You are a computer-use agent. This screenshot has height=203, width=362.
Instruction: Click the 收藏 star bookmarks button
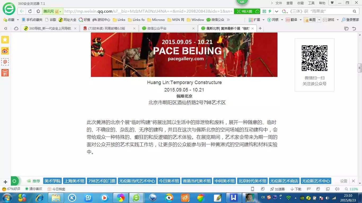pyautogui.click(x=9, y=20)
